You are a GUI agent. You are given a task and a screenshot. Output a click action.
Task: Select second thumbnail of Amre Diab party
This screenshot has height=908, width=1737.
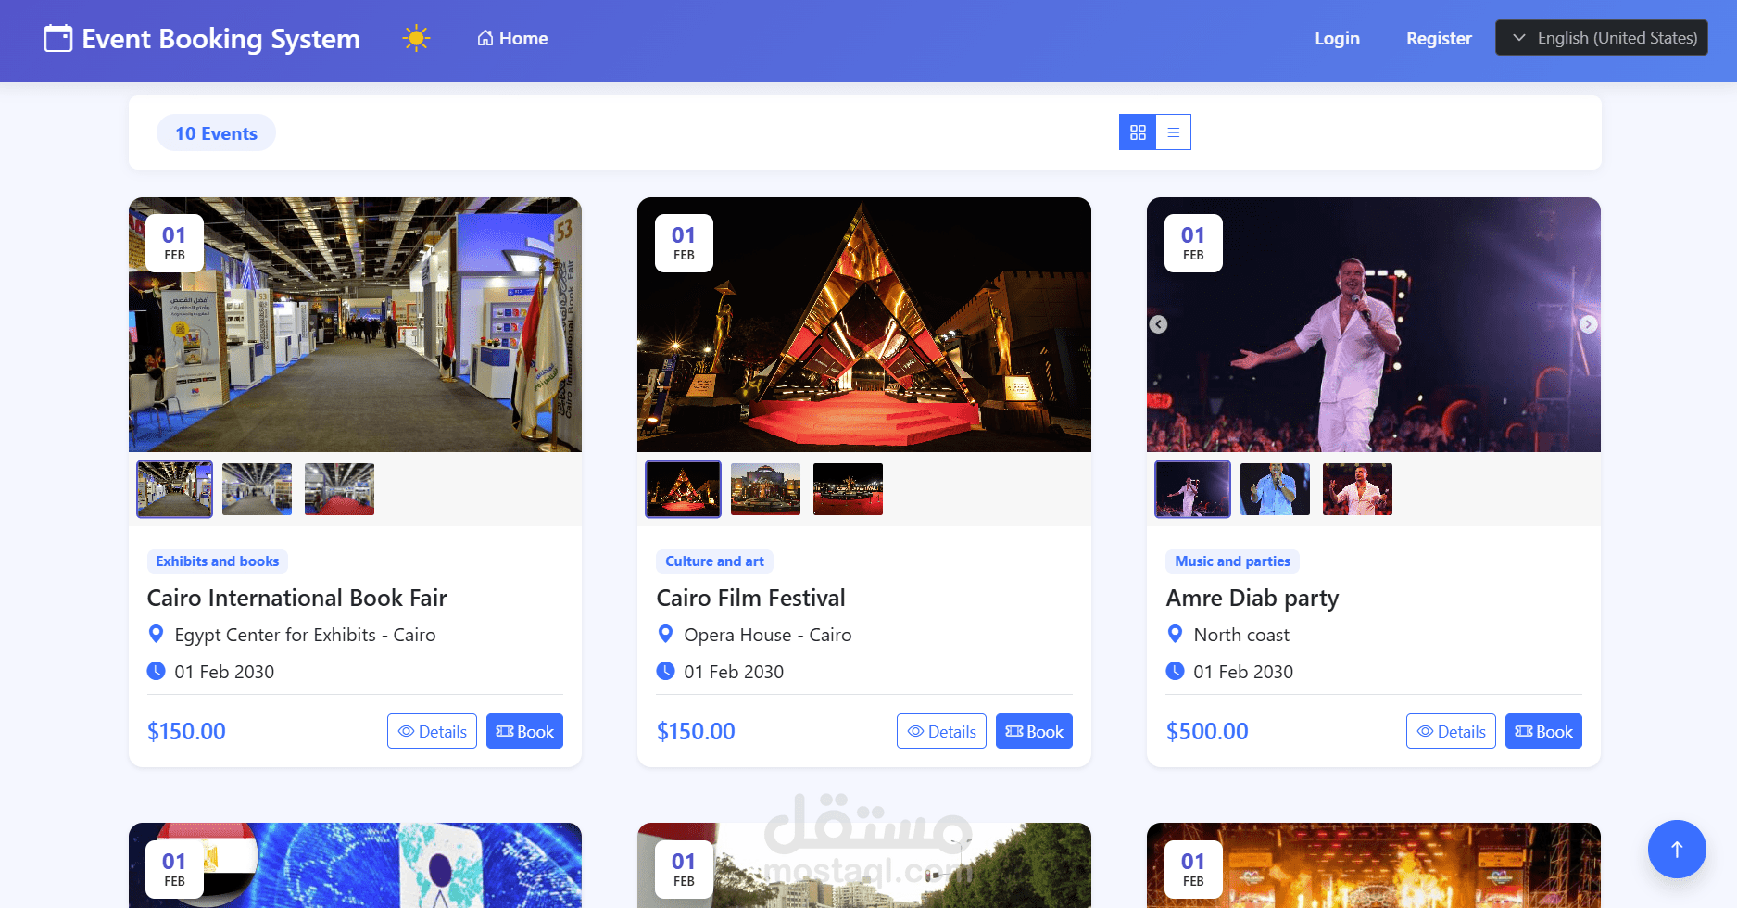(1275, 489)
